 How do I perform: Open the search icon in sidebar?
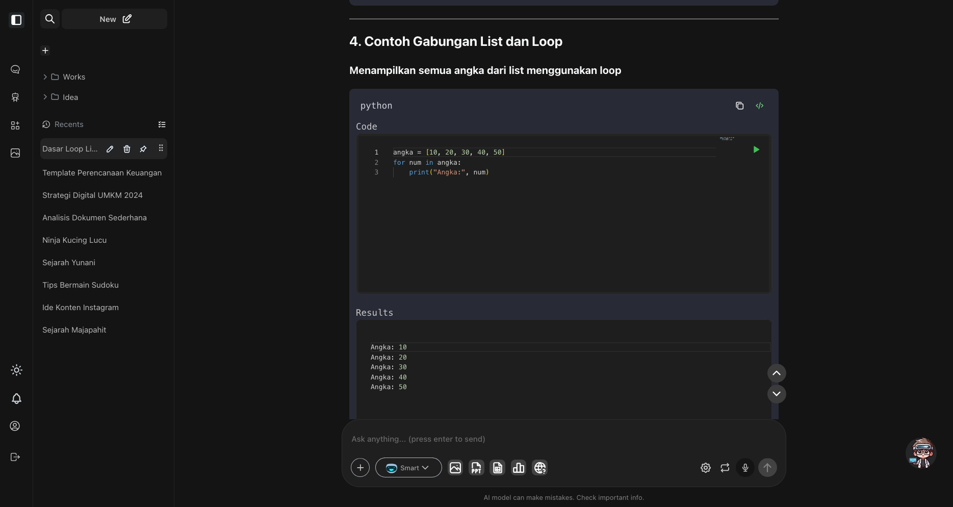[50, 19]
